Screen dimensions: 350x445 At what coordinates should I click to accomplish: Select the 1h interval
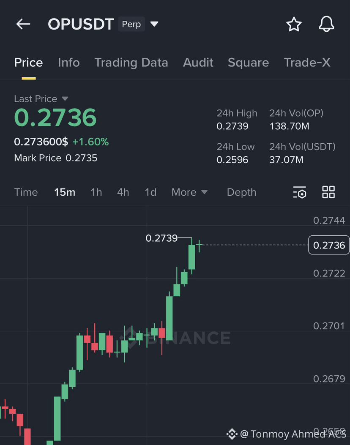96,192
